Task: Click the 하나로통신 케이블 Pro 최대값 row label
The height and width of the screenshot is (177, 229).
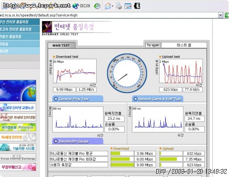Action: coord(79,159)
